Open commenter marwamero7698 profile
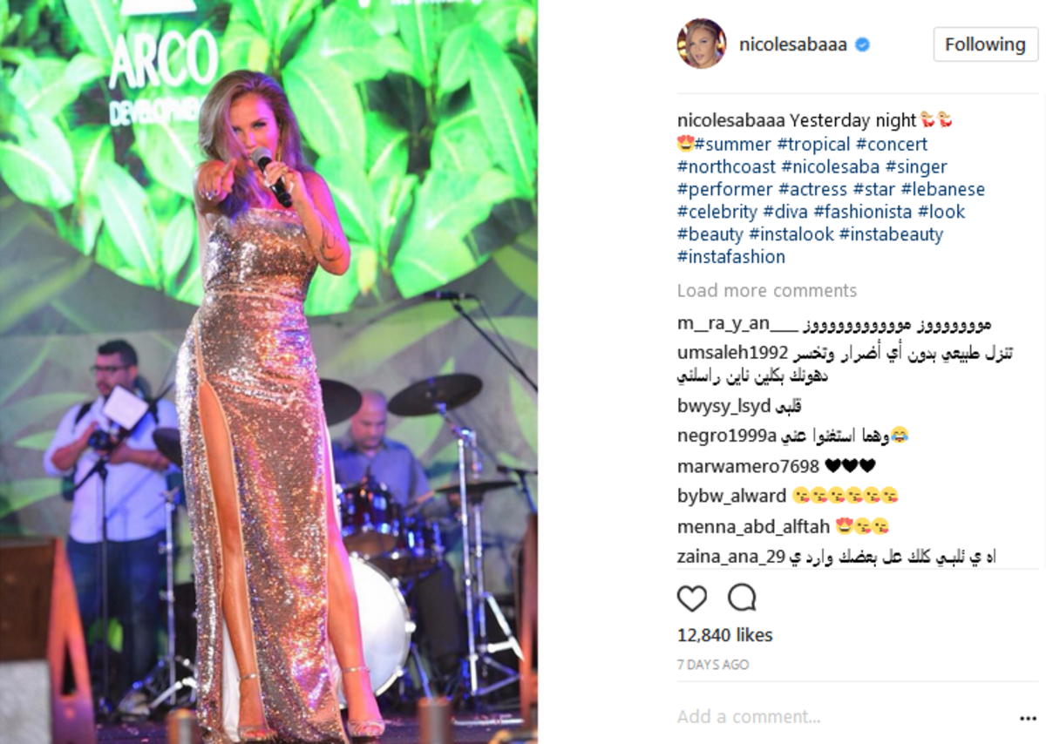The height and width of the screenshot is (744, 1046). (x=748, y=466)
